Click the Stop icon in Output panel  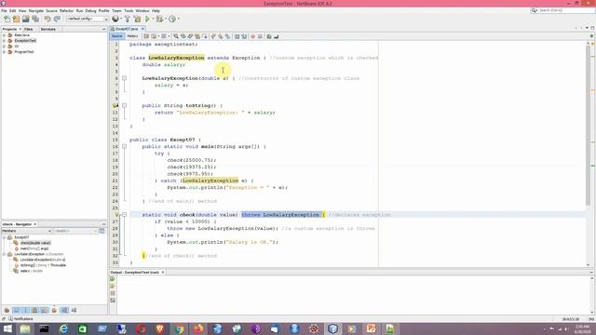click(x=113, y=293)
